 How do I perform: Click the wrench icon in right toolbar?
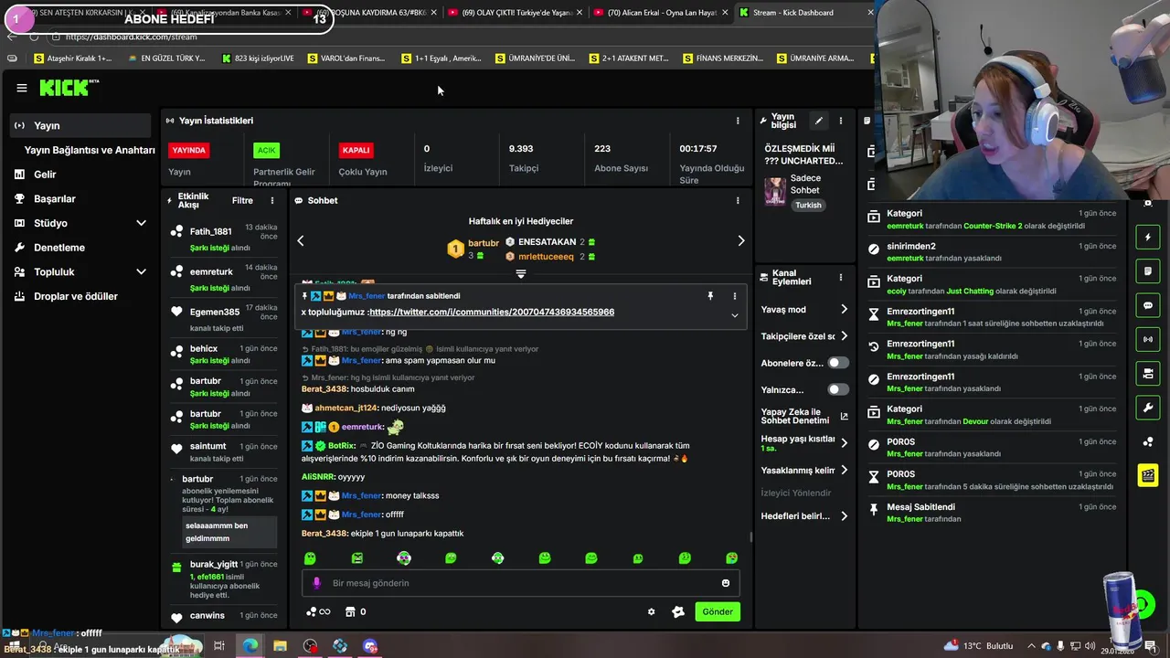pos(1149,407)
